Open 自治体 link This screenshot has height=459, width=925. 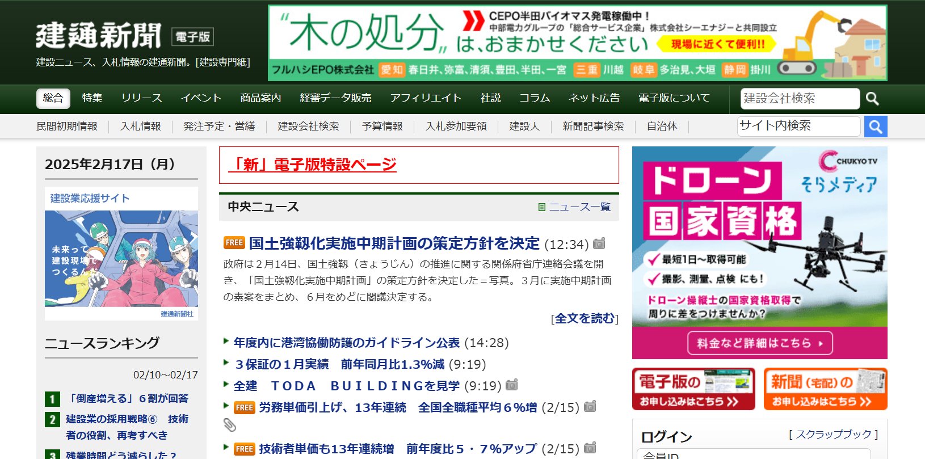(662, 127)
